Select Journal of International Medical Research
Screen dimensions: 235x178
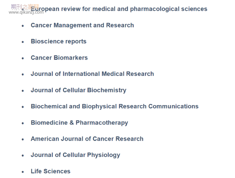(x=92, y=74)
